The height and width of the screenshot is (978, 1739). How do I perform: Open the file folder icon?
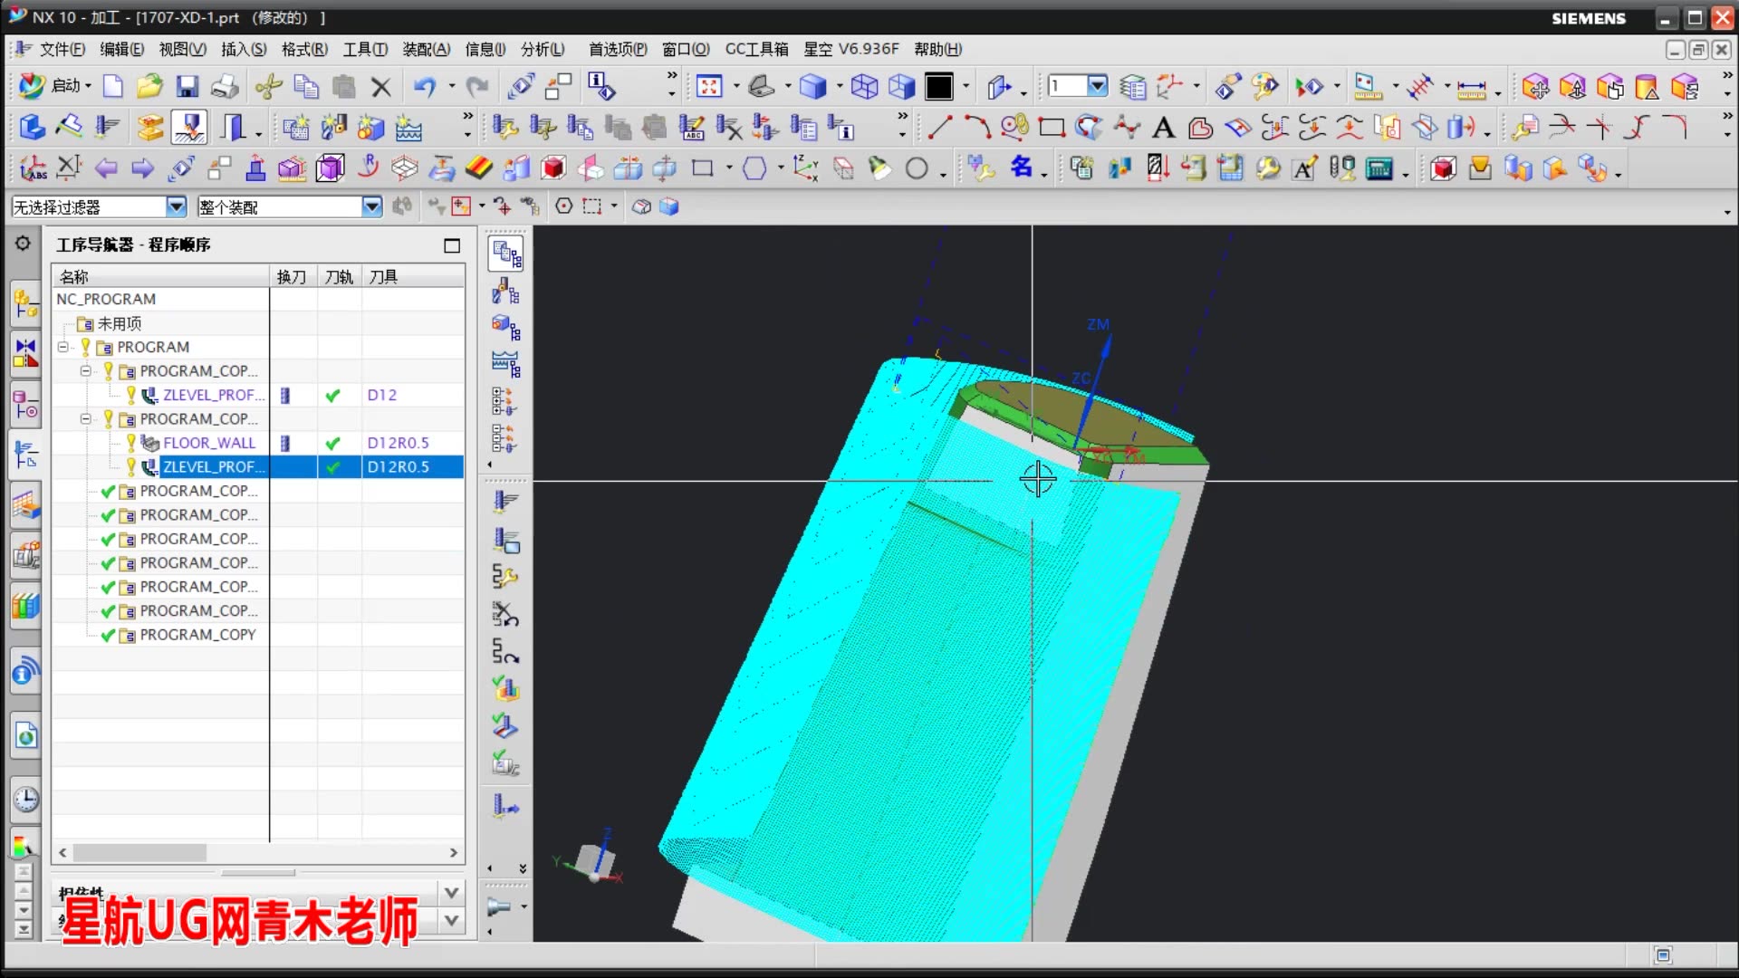(149, 87)
